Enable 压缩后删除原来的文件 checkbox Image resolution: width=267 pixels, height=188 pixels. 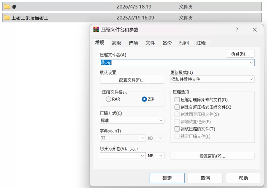click(177, 100)
